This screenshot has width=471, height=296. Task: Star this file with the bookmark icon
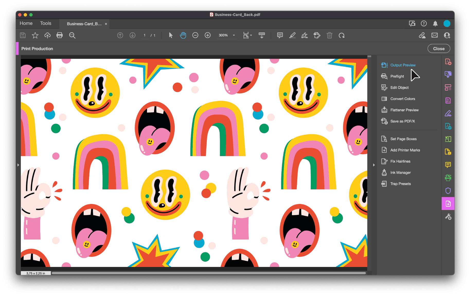click(x=35, y=35)
